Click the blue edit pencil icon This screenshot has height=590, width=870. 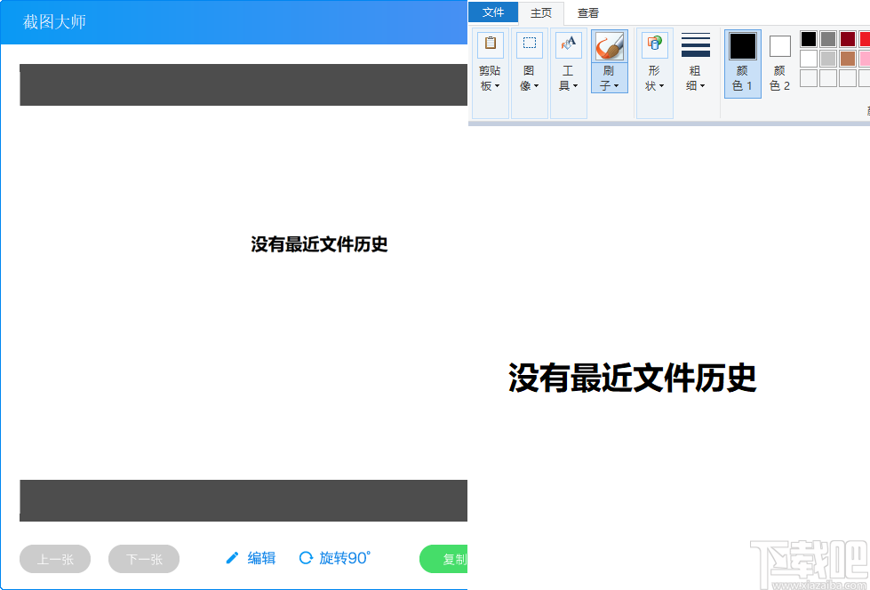coord(233,558)
